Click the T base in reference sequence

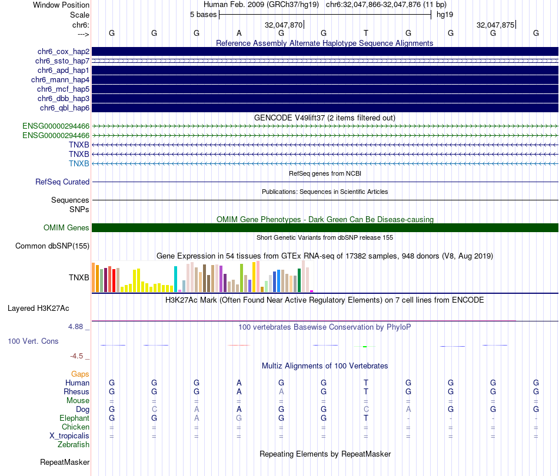pyautogui.click(x=366, y=33)
